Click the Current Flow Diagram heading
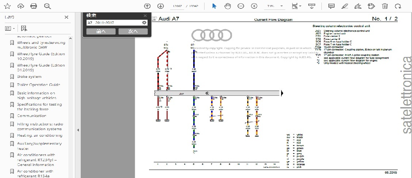 (273, 20)
